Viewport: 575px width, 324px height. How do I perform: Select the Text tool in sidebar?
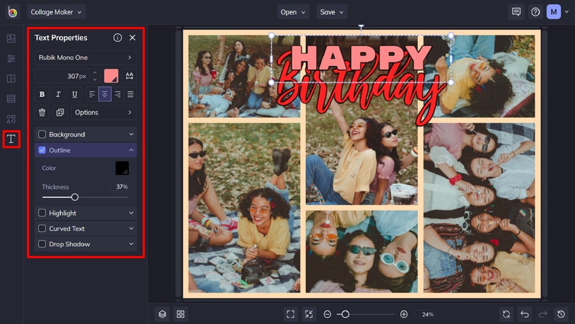tap(11, 139)
